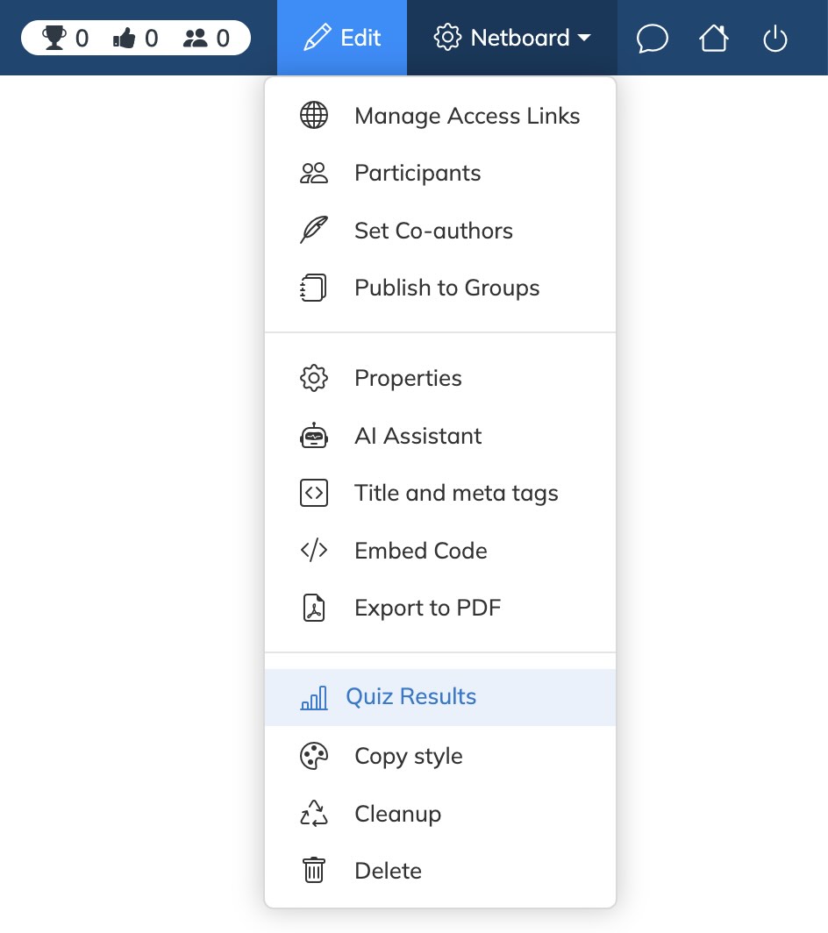828x933 pixels.
Task: Click the gear icon next to Properties
Action: tap(314, 378)
